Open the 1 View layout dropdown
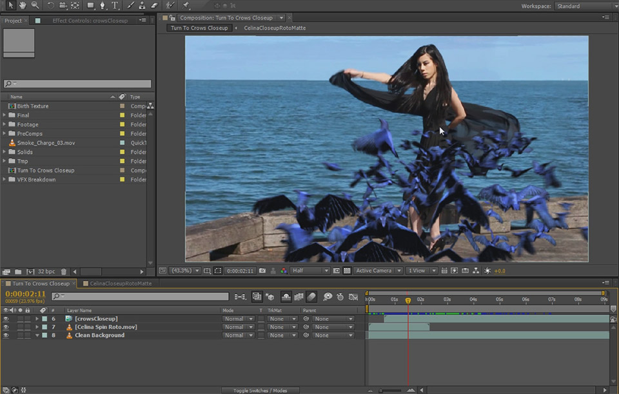 coord(422,270)
